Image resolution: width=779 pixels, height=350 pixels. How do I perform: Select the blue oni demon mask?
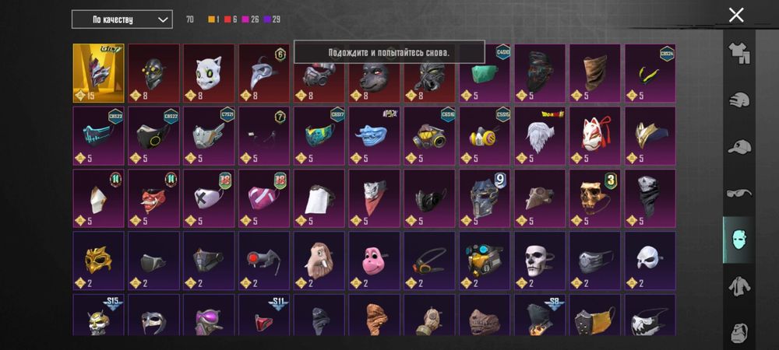tap(374, 136)
